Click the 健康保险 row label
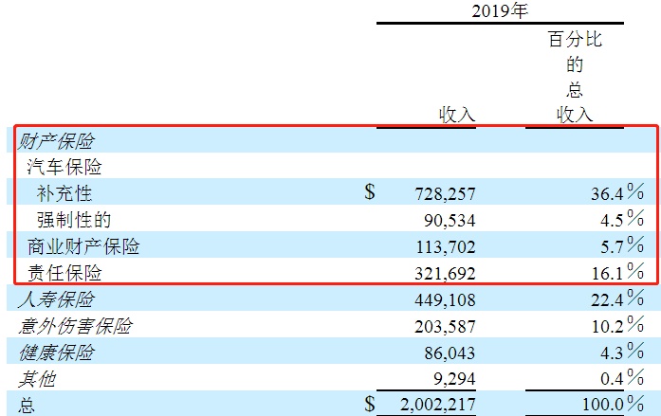Image resolution: width=661 pixels, height=416 pixels. pos(55,353)
